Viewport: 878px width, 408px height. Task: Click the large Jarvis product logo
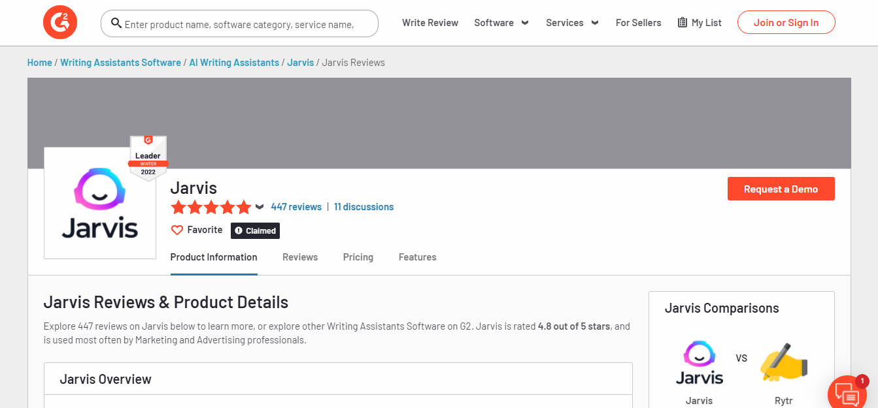[100, 203]
